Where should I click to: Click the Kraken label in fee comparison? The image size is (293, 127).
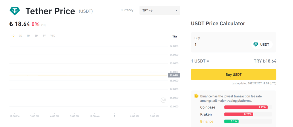coord(206,114)
